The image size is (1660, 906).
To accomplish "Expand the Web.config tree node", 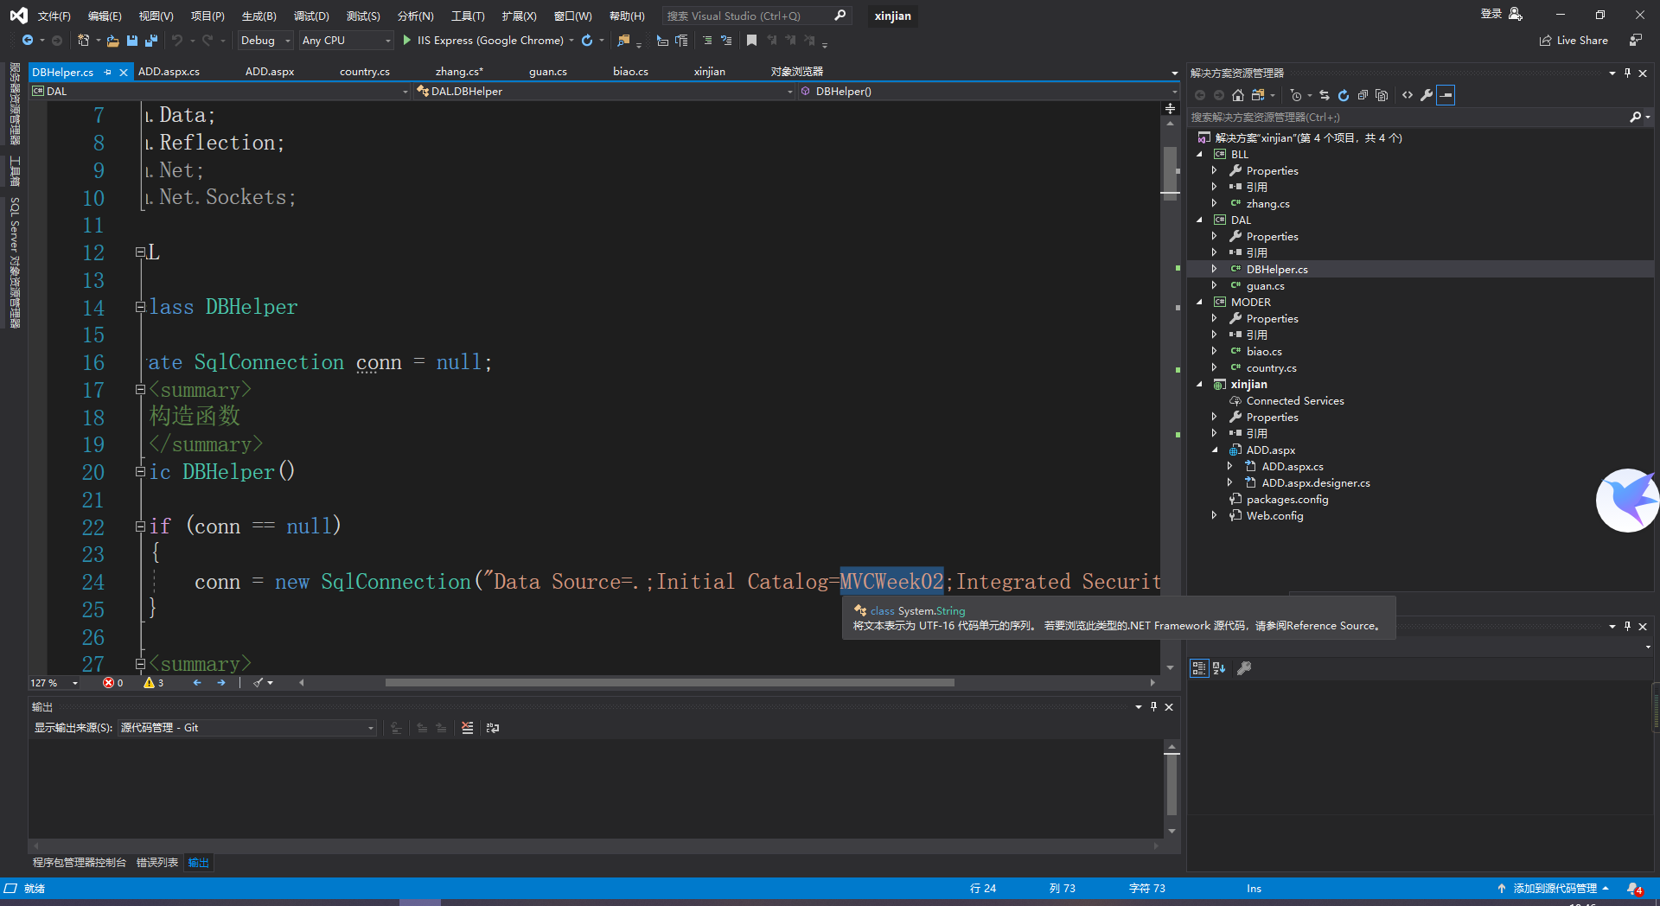I will tap(1215, 516).
